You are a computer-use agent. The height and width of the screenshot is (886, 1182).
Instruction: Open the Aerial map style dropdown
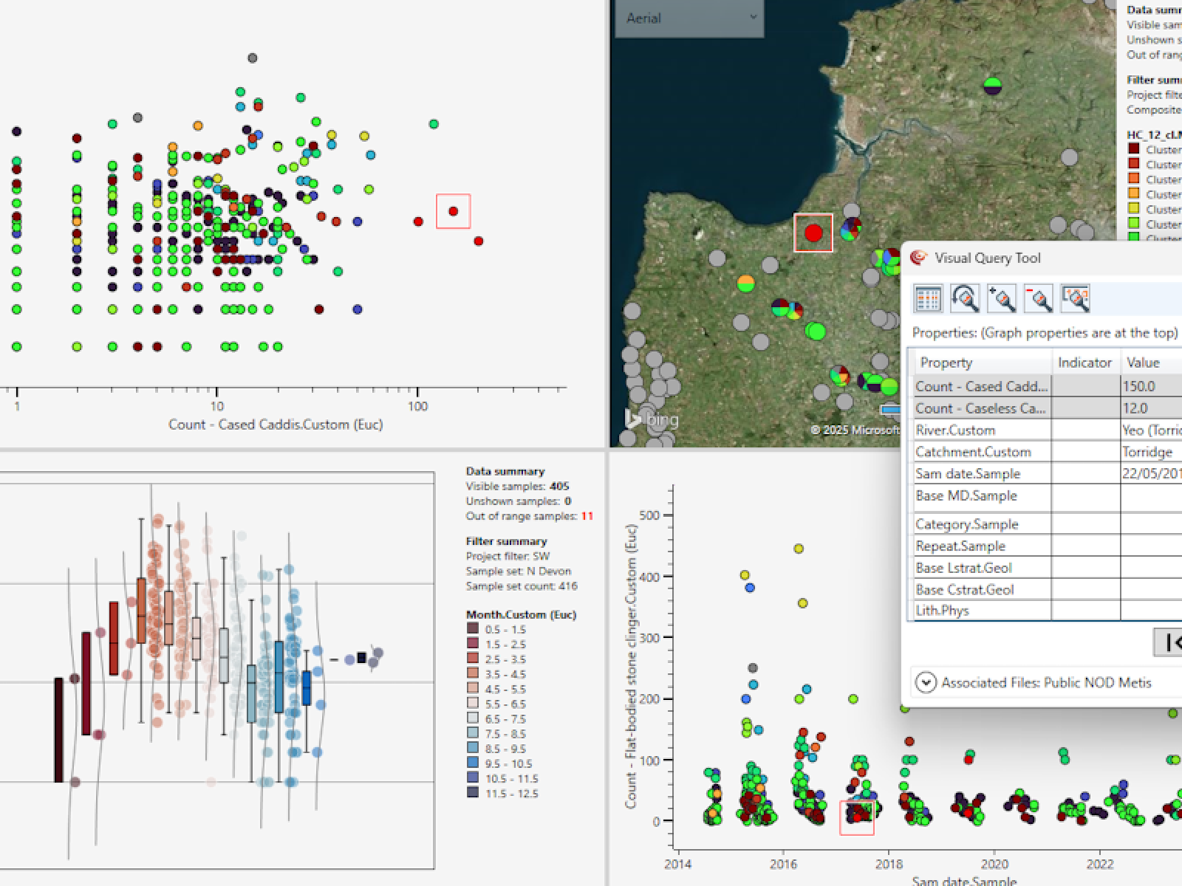689,18
